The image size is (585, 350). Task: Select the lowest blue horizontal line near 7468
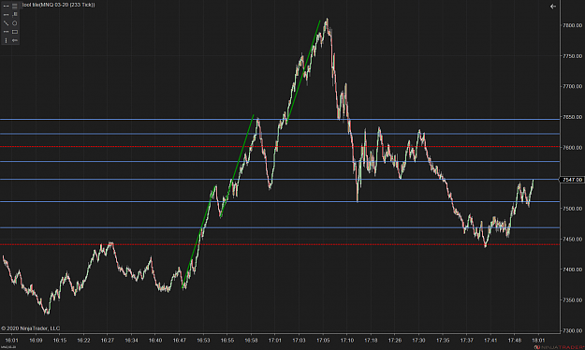click(280, 227)
